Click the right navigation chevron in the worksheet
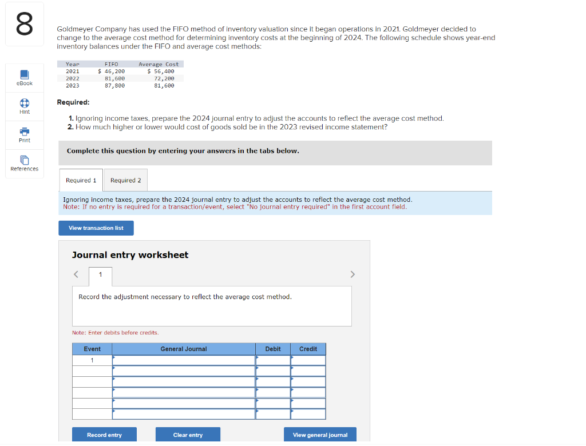 [353, 274]
